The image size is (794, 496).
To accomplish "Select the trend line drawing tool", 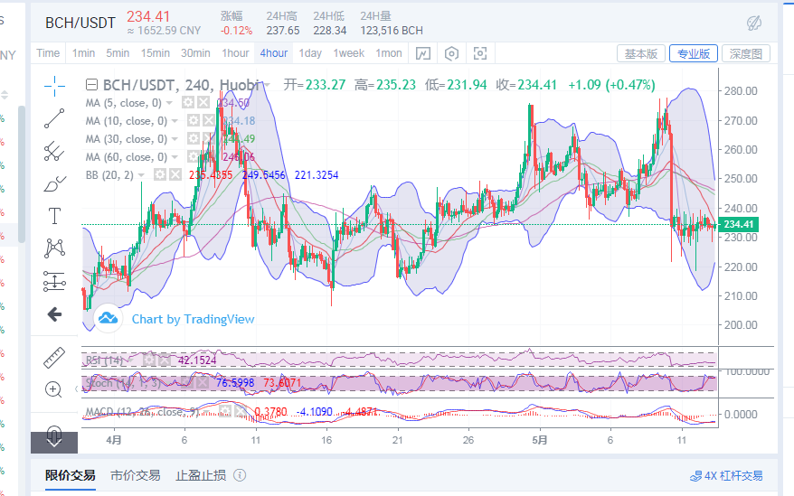I will 54,118.
